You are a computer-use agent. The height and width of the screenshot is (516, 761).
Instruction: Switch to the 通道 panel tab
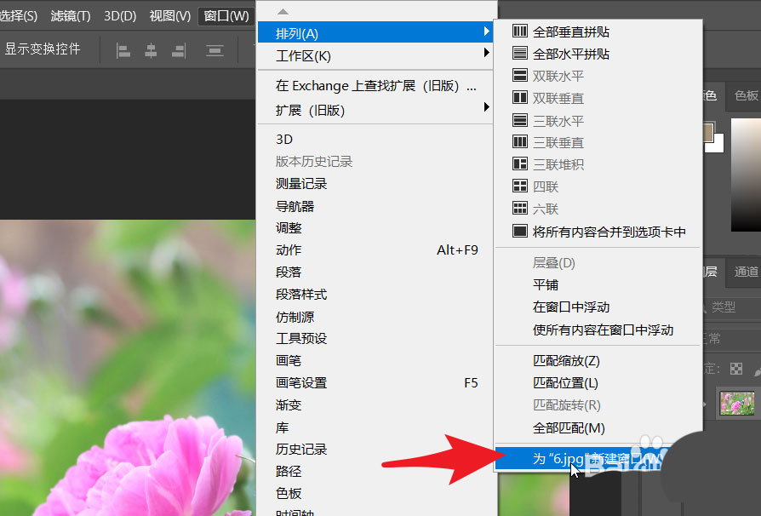point(745,272)
